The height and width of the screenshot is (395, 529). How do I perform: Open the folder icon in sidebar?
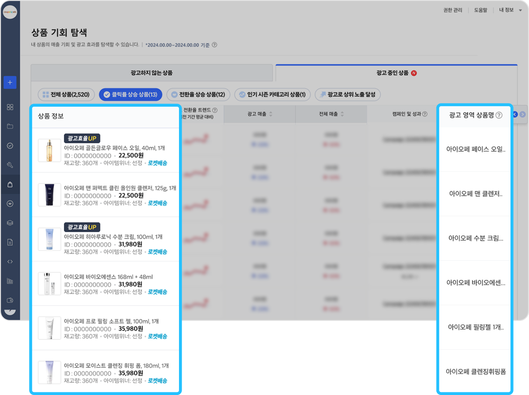pos(10,127)
